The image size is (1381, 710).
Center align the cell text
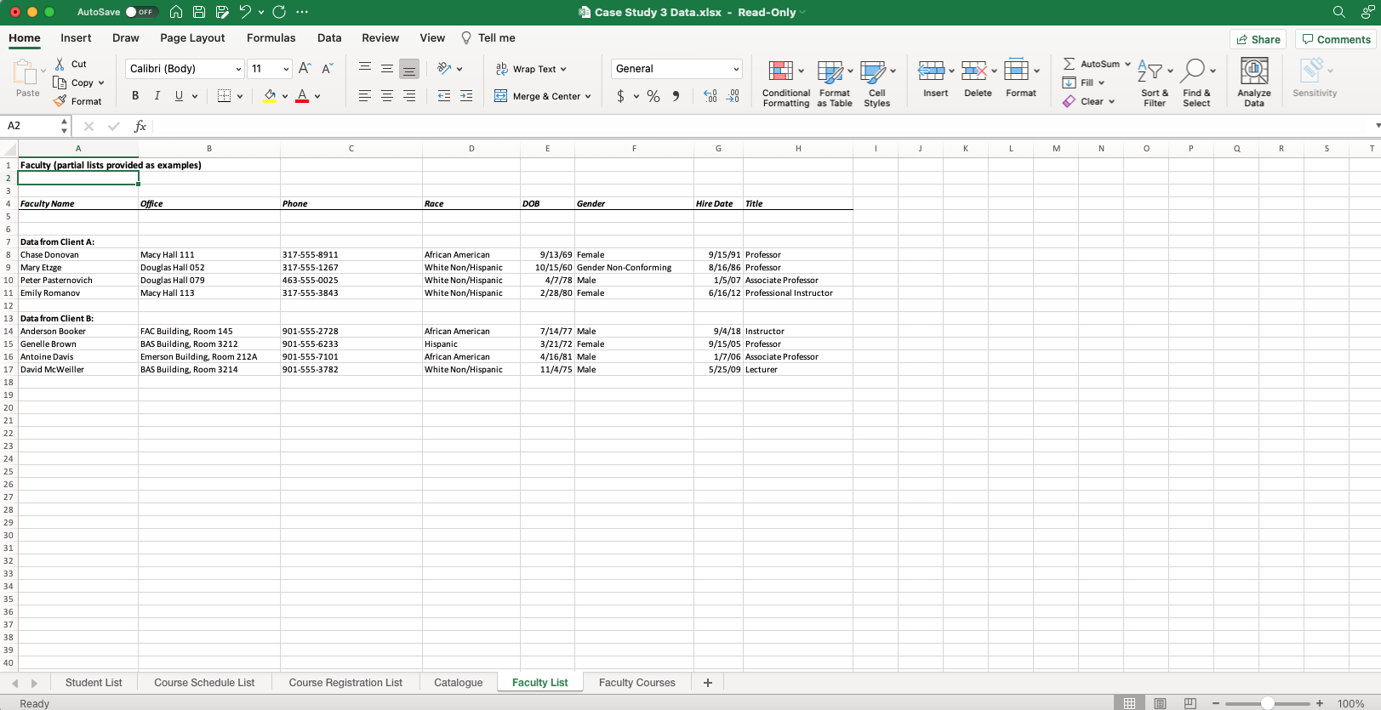[387, 96]
